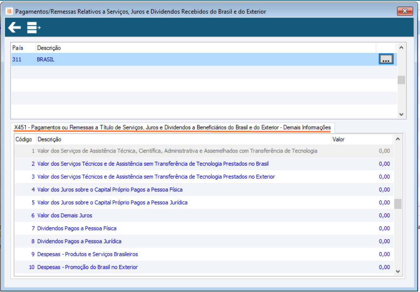Select row 7 Dividendos Pagos a Pessoa Física

coord(204,228)
